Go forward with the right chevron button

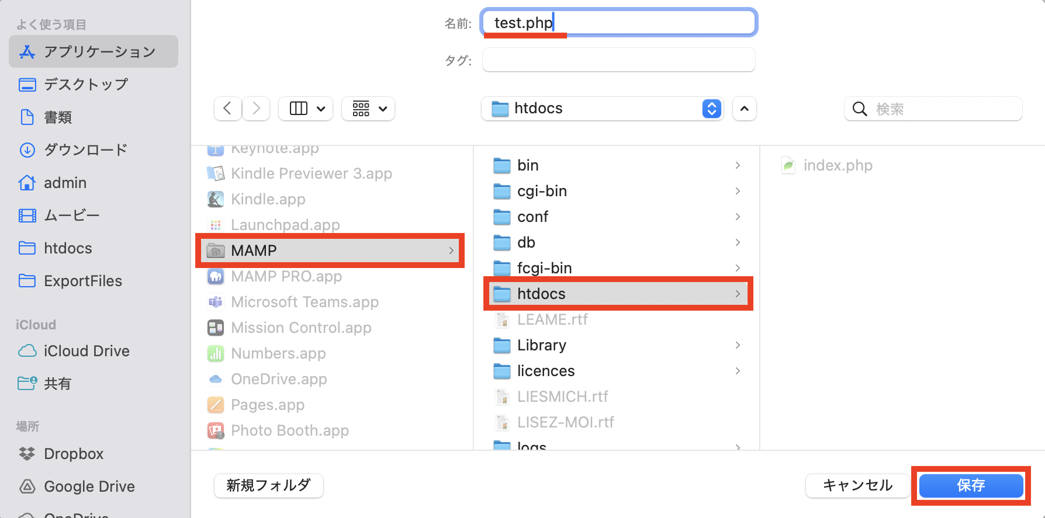tap(256, 109)
